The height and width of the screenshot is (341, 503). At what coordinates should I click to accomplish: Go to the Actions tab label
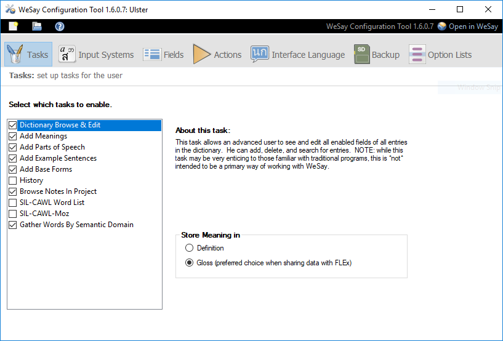pos(227,55)
